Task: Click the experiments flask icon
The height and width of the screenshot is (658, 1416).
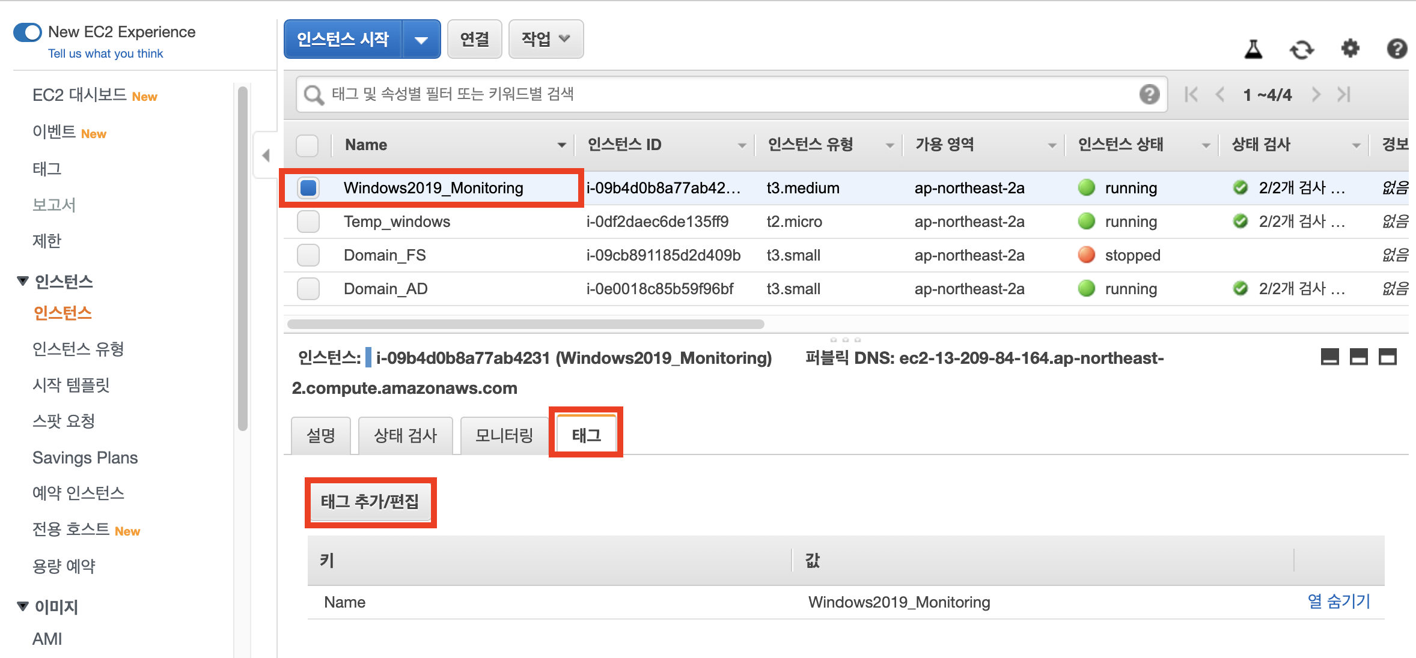Action: 1253,49
